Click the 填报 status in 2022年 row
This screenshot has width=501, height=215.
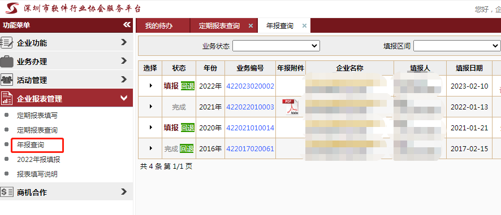point(171,86)
